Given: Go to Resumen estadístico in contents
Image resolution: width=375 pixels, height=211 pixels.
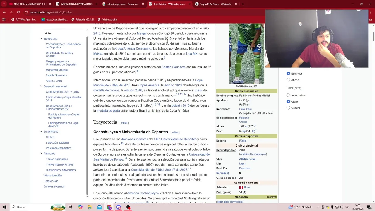Looking at the screenshot, I should click(x=59, y=148).
